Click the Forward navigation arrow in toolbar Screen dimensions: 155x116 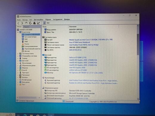(22, 23)
